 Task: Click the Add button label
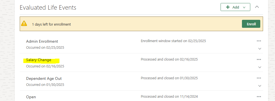236,7
